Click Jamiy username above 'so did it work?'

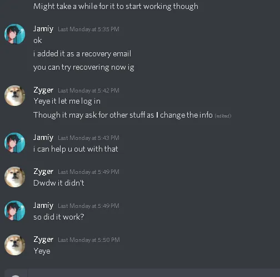[43, 206]
